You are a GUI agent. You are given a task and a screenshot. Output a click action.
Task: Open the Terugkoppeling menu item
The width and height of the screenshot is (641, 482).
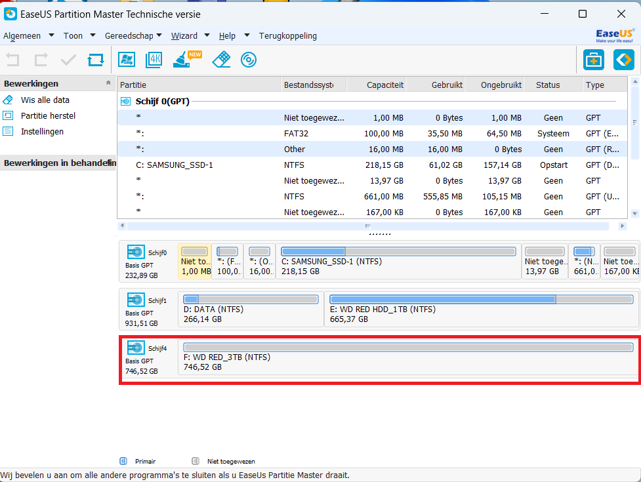click(288, 36)
